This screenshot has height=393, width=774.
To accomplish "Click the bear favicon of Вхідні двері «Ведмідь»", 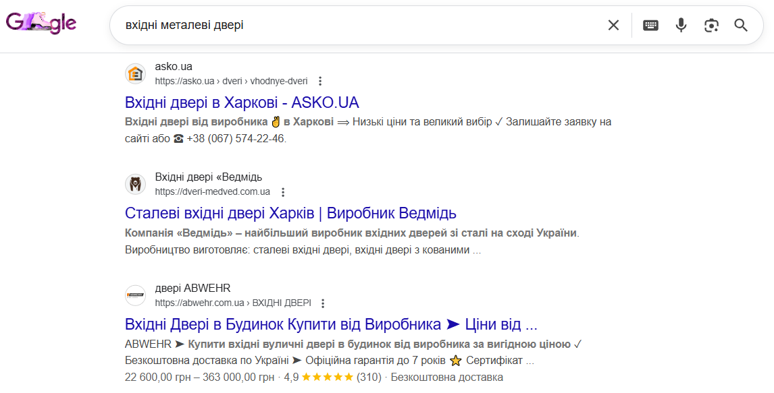I will (x=135, y=183).
